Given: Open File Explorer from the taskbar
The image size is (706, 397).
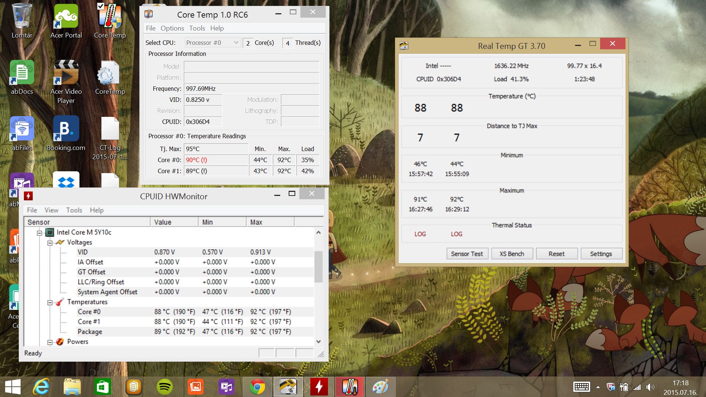Looking at the screenshot, I should pos(72,387).
